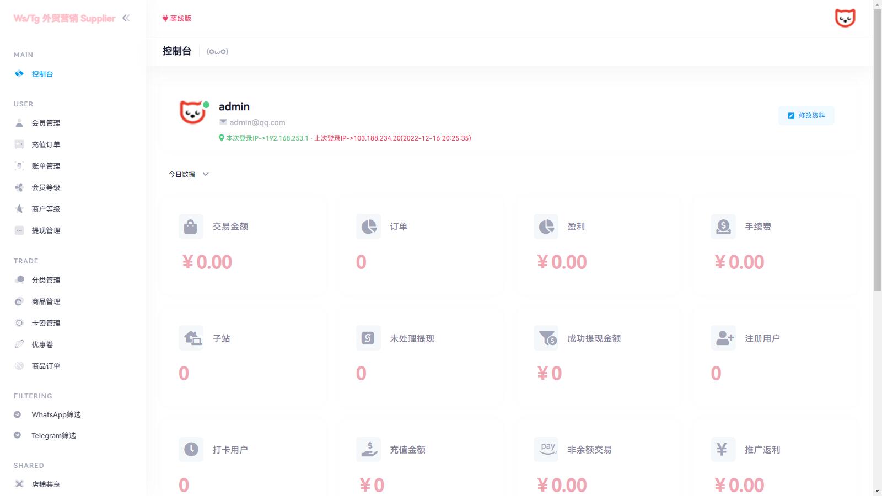Click the 推广返利 yen icon

[723, 449]
